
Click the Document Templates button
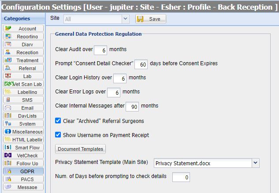(80, 149)
